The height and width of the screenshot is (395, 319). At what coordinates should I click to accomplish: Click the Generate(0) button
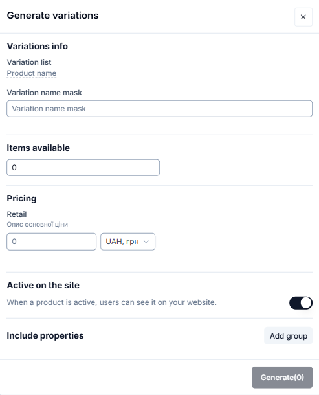pyautogui.click(x=282, y=377)
